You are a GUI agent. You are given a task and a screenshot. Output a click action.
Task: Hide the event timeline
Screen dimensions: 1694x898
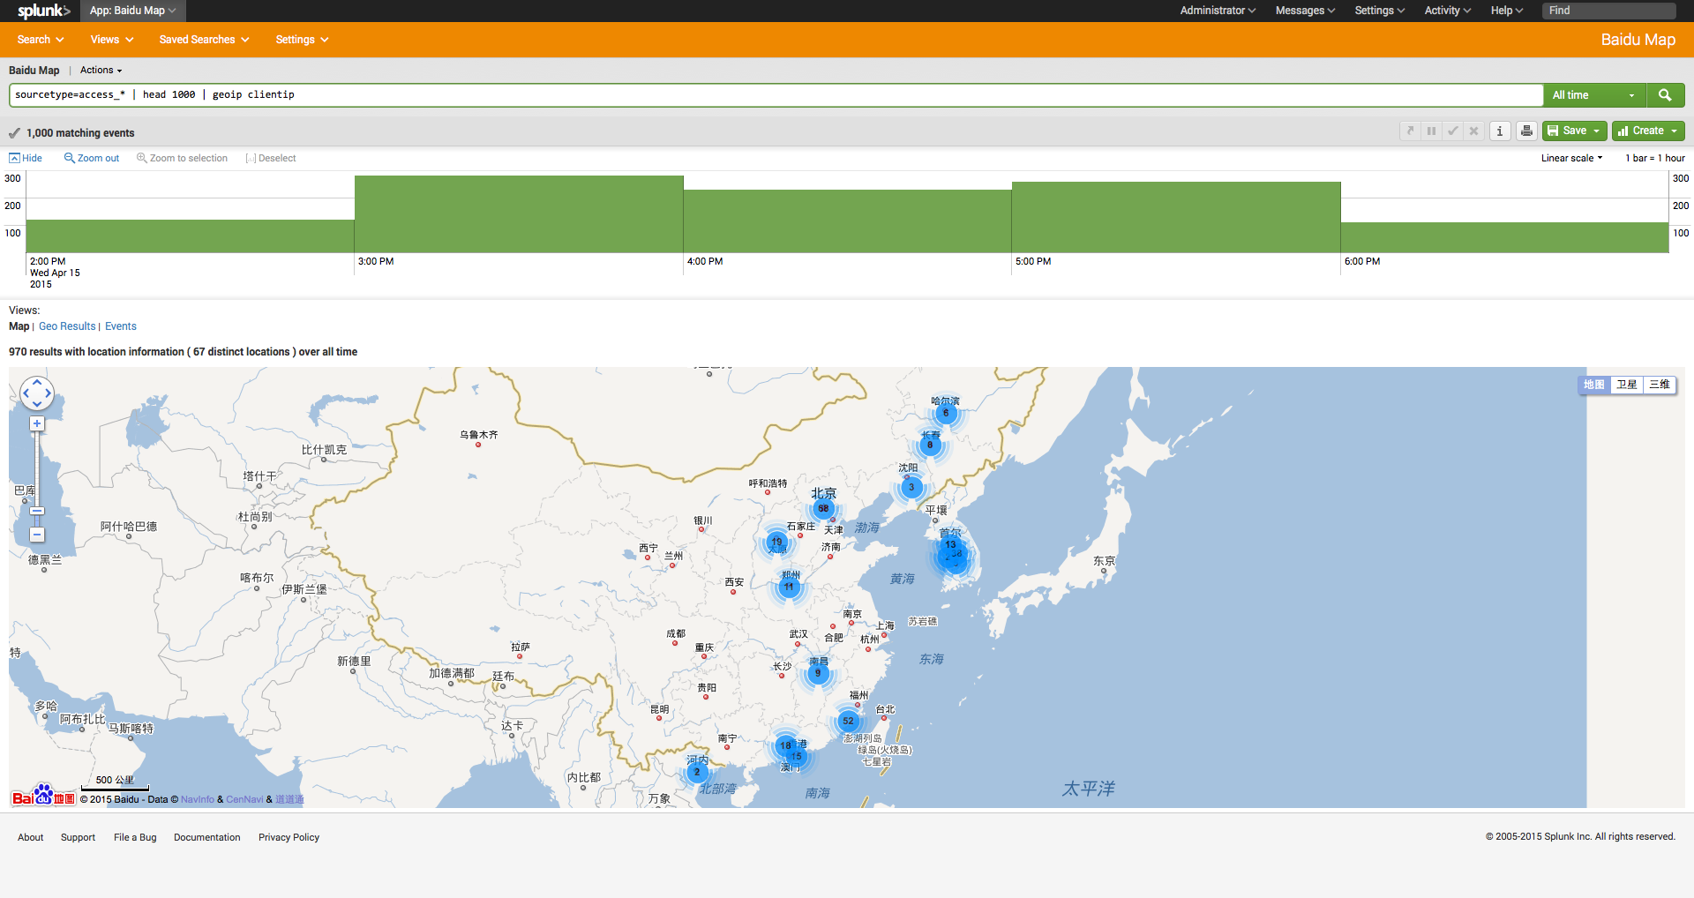pos(26,158)
